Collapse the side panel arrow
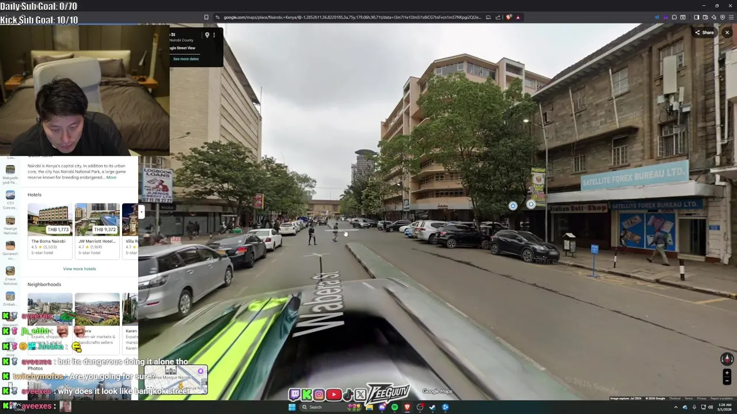737x414 pixels. tap(141, 212)
